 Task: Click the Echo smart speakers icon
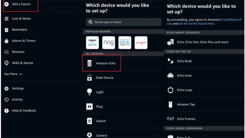pos(171,42)
